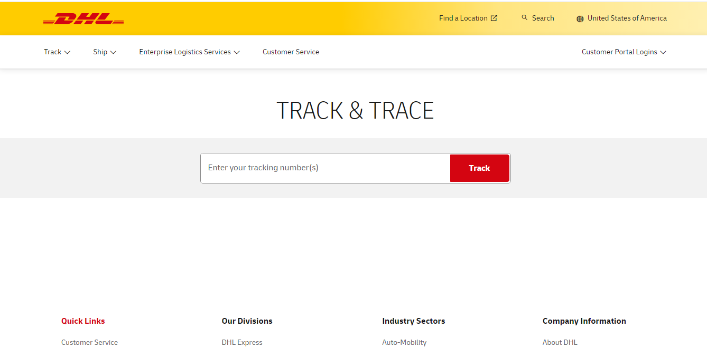Open the Find a Location link

pos(463,18)
